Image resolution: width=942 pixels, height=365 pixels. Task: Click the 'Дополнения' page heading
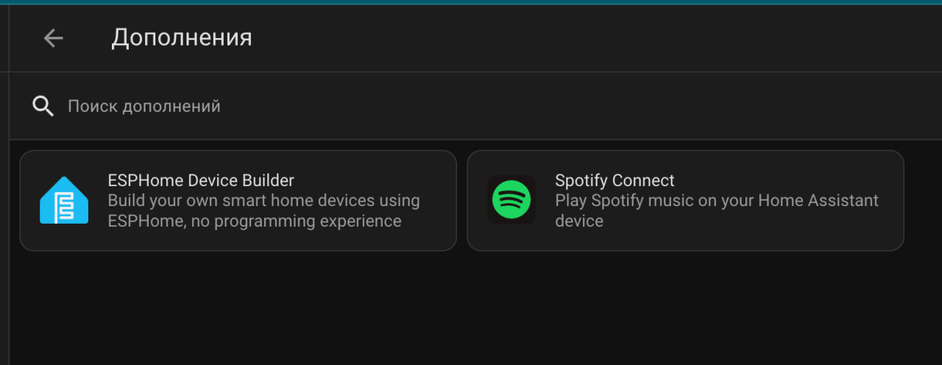tap(182, 38)
